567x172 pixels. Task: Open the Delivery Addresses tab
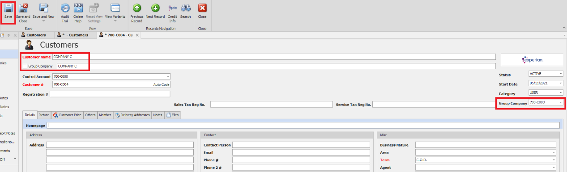[132, 115]
